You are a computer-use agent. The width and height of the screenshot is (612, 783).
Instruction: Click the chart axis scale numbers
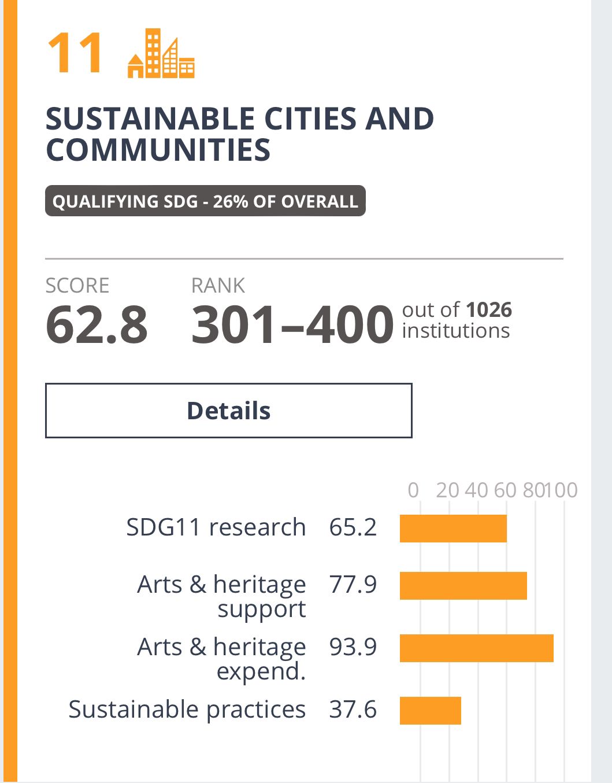pyautogui.click(x=492, y=490)
